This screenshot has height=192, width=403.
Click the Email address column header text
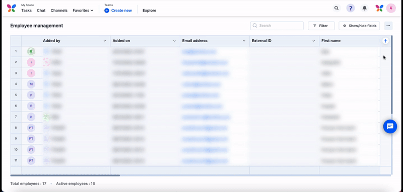[x=195, y=41]
